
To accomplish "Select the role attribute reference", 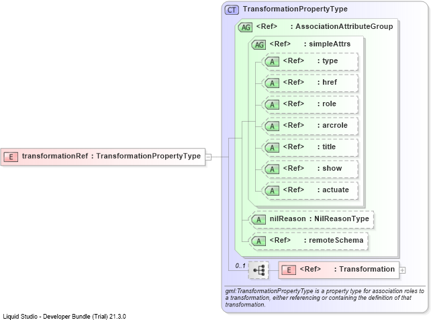I will coord(309,104).
